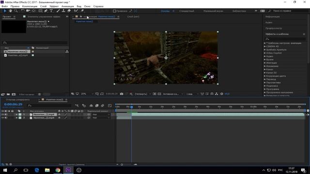Viewport: 310px width, 174px height.
Task: Switch to Маленький экран workspace
Action: point(213,11)
